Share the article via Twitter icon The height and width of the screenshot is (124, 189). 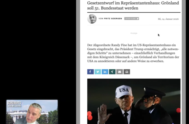coord(98,72)
